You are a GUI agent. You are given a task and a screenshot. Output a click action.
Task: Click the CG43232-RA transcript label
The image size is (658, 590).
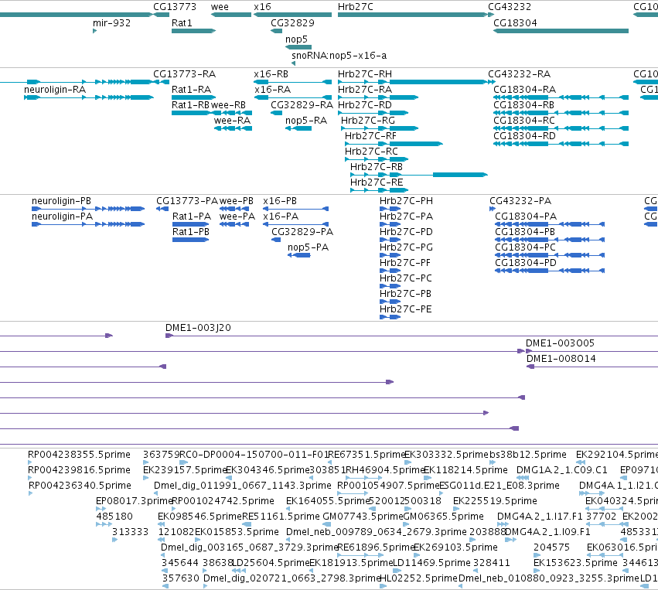pos(519,74)
